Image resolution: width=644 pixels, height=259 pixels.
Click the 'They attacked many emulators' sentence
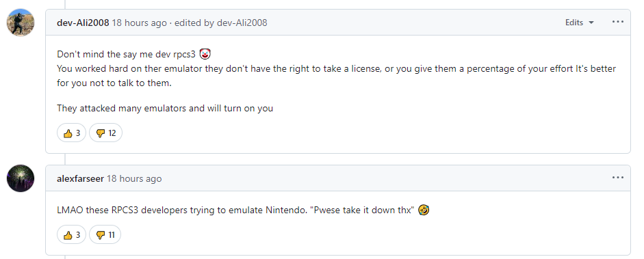165,109
